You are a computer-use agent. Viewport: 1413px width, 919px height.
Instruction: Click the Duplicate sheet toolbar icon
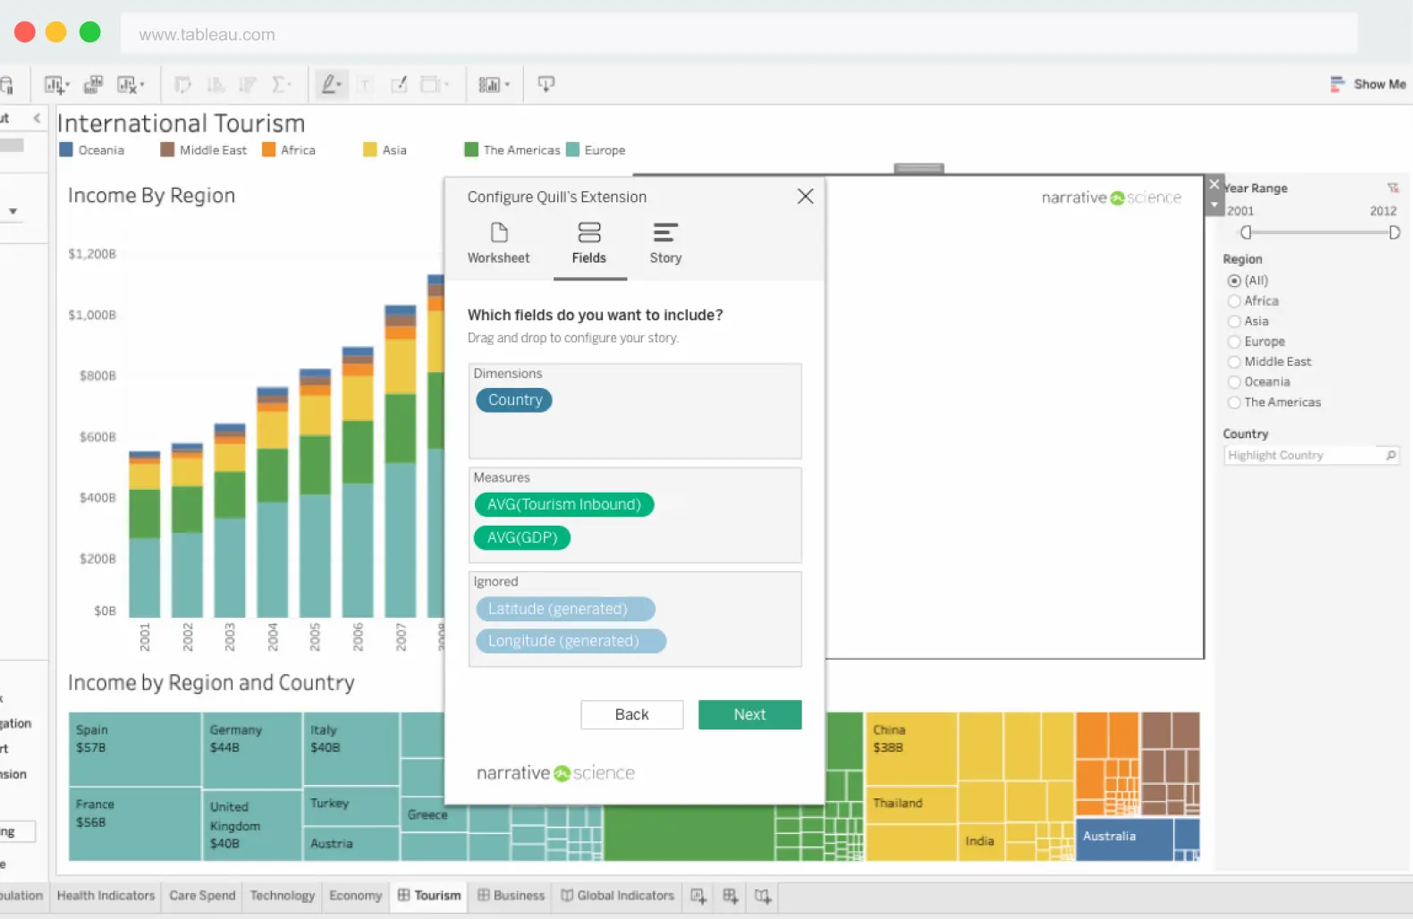point(93,84)
